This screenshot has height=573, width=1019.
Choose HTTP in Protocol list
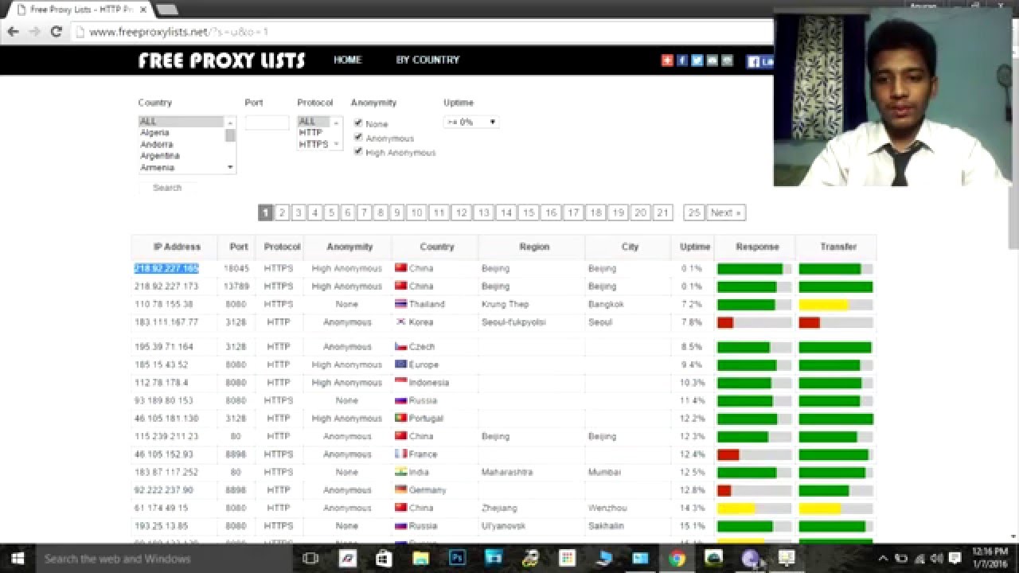point(314,133)
